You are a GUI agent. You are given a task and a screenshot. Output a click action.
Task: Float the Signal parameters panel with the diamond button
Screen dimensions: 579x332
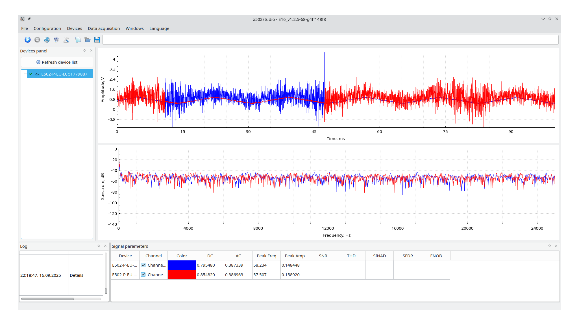point(550,246)
